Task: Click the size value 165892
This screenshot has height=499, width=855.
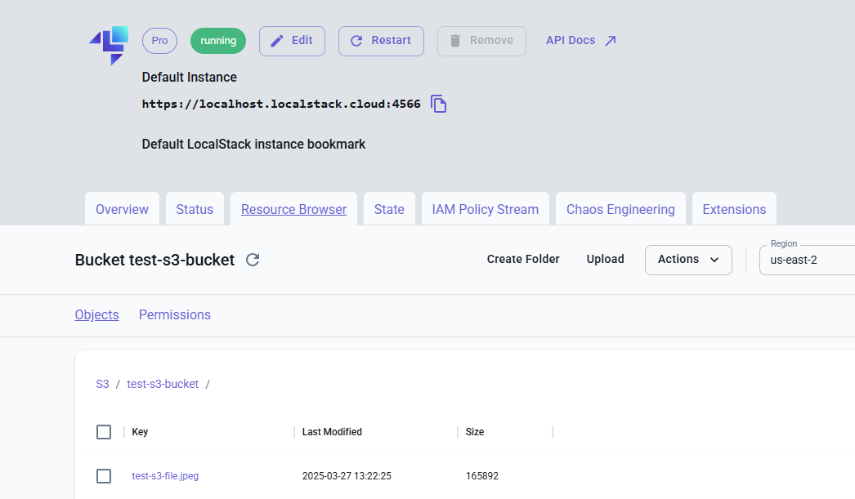Action: pos(482,476)
